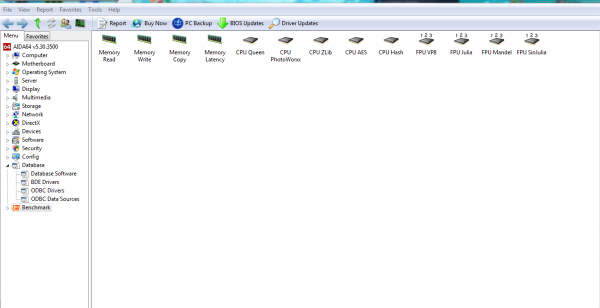Select the Database tree item

pos(33,165)
